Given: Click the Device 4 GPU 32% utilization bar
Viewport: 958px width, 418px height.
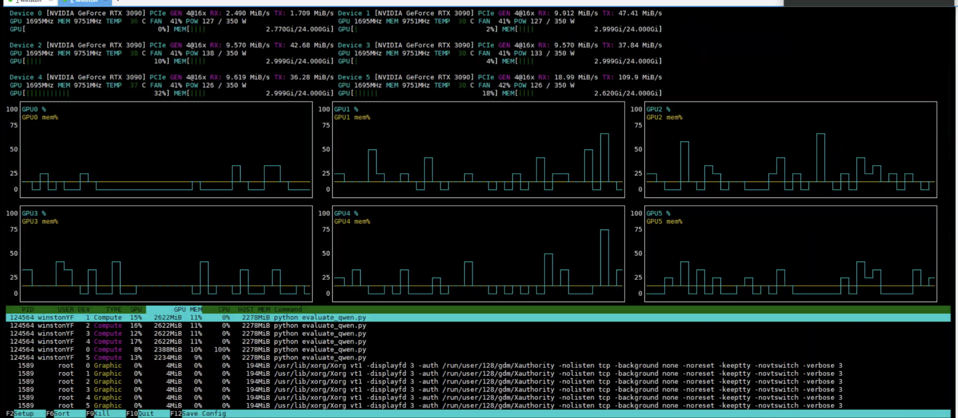Looking at the screenshot, I should point(90,93).
